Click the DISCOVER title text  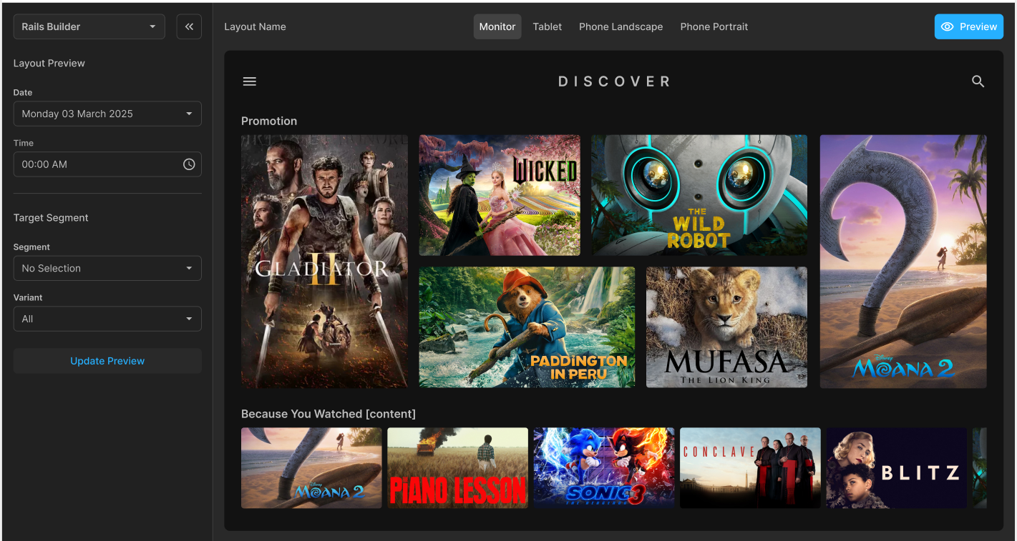tap(614, 81)
